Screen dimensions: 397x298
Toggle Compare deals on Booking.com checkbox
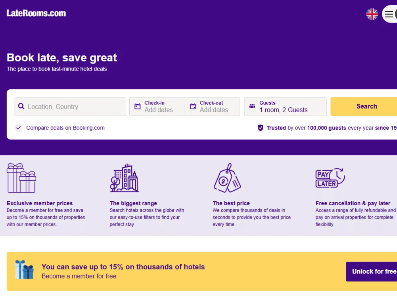19,128
